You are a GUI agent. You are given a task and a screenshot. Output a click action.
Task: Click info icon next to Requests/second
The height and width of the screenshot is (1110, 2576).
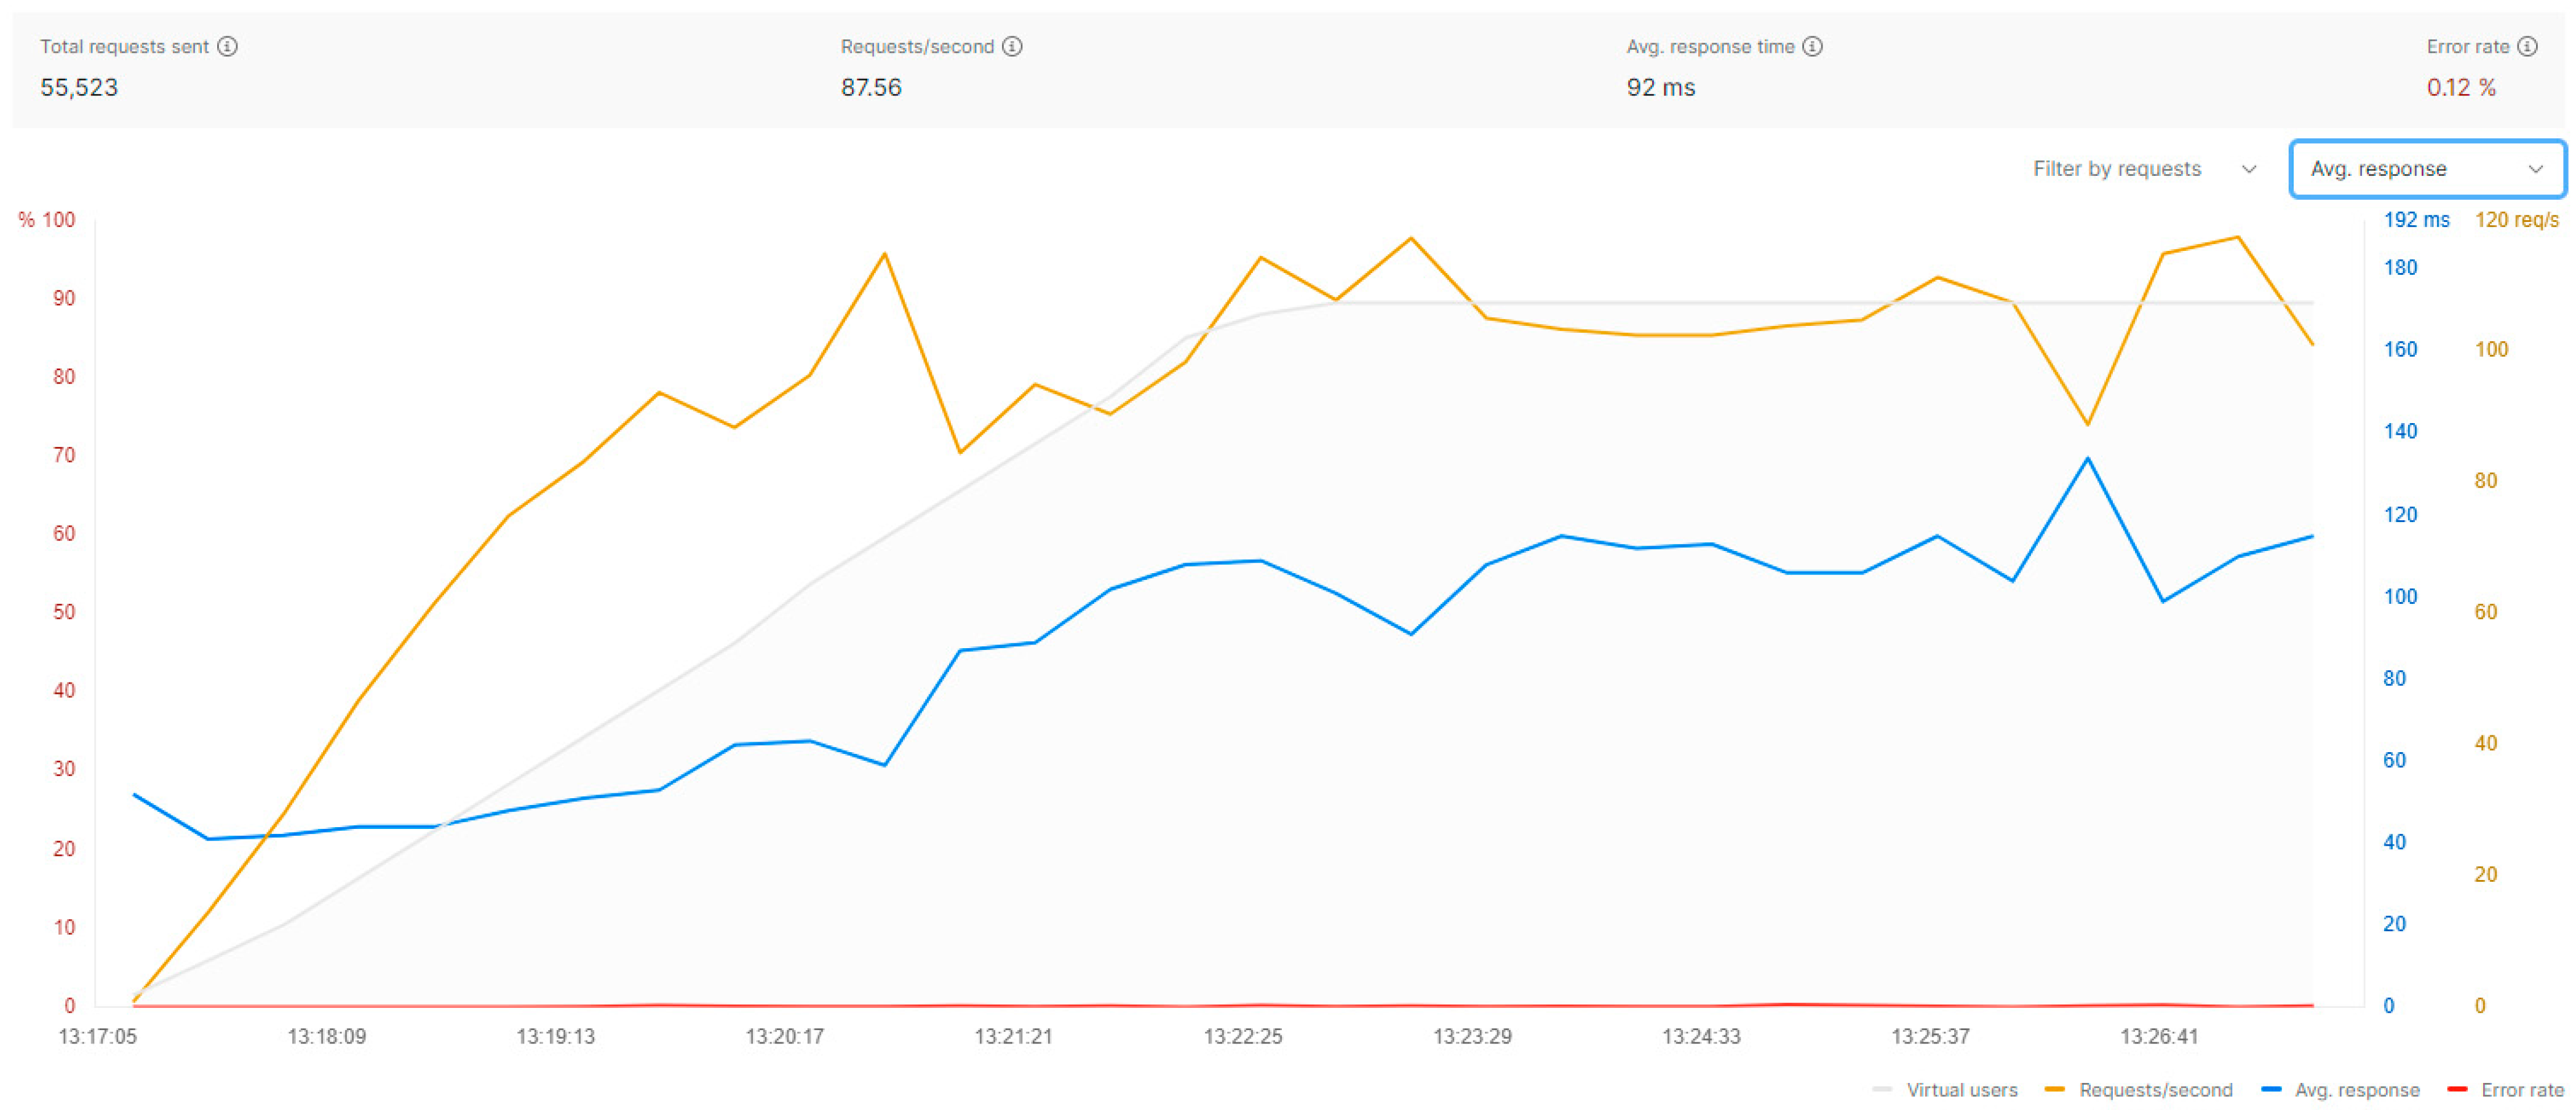point(1012,46)
